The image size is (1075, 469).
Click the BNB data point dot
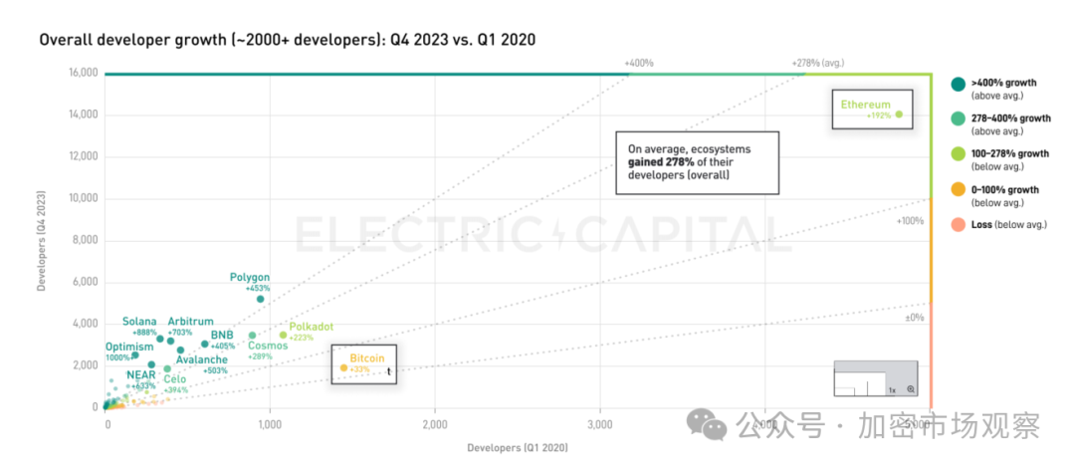point(205,345)
